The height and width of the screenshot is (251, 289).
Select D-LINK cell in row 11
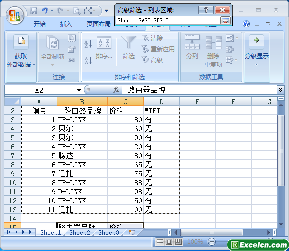82,192
